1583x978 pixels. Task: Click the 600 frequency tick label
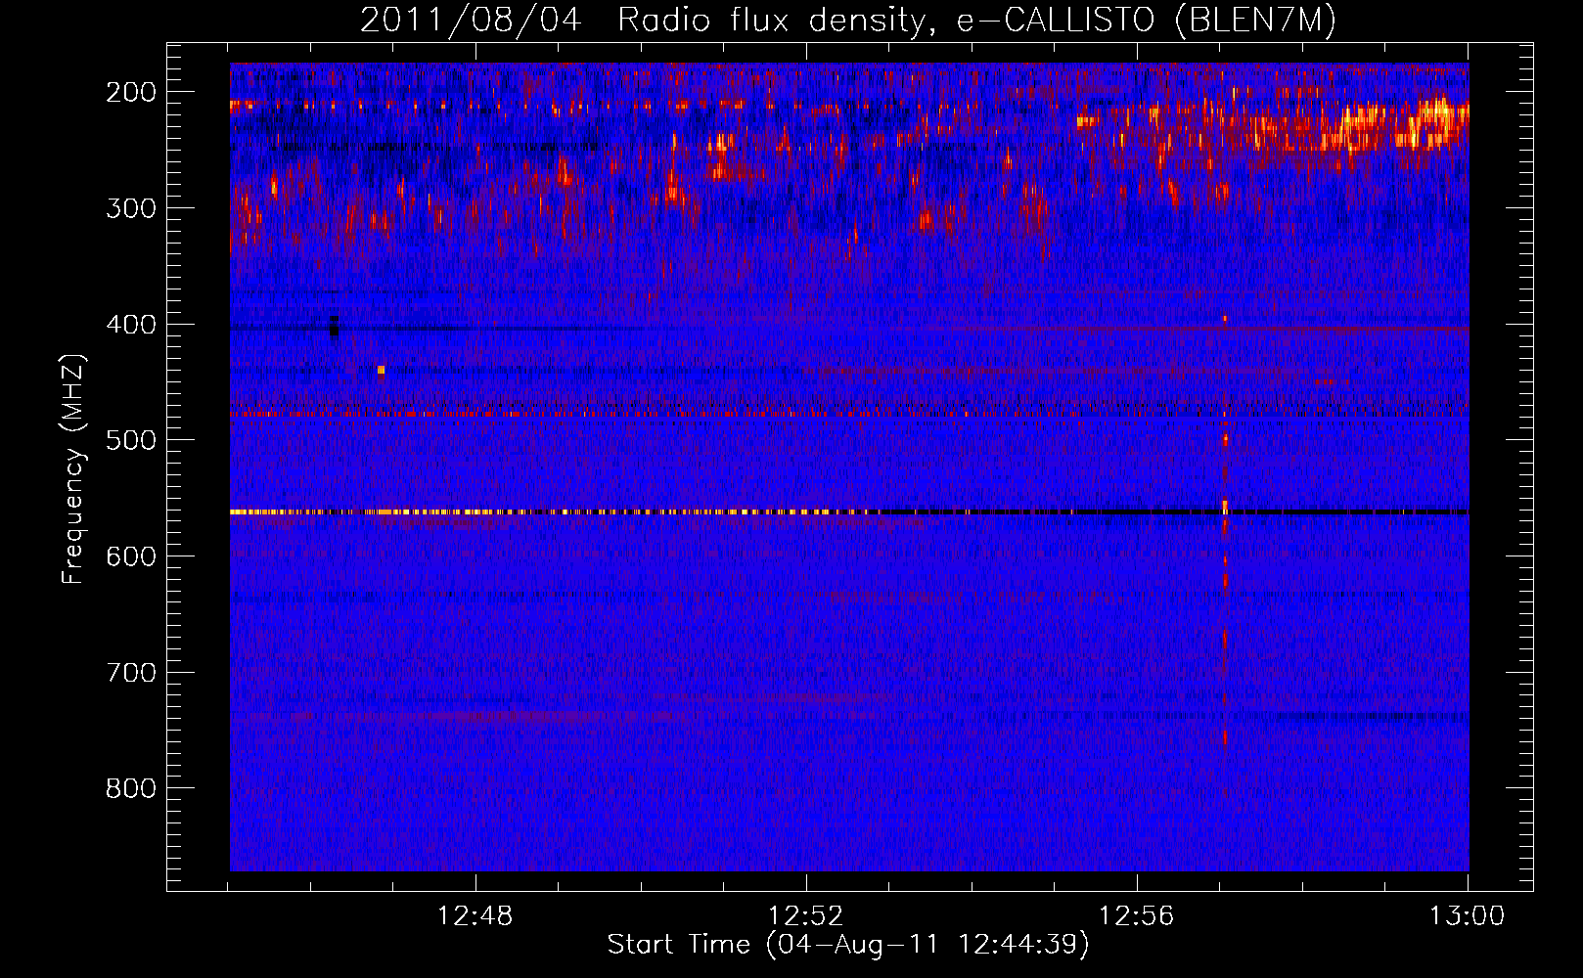pyautogui.click(x=131, y=556)
